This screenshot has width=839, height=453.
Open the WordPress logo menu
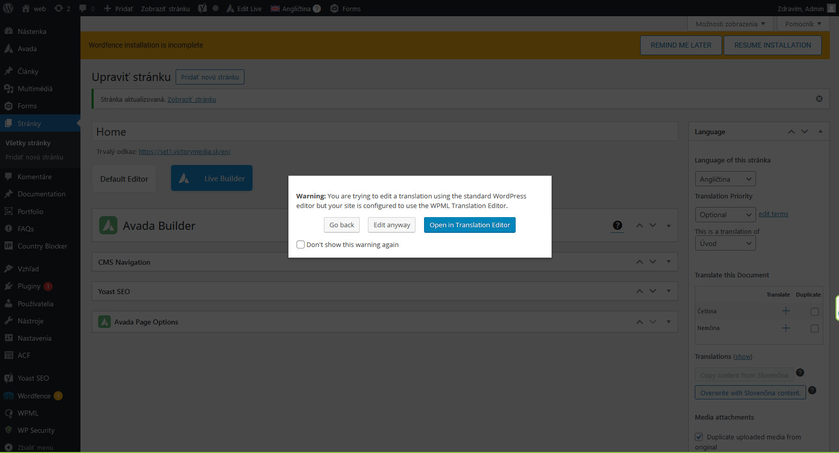(x=8, y=9)
